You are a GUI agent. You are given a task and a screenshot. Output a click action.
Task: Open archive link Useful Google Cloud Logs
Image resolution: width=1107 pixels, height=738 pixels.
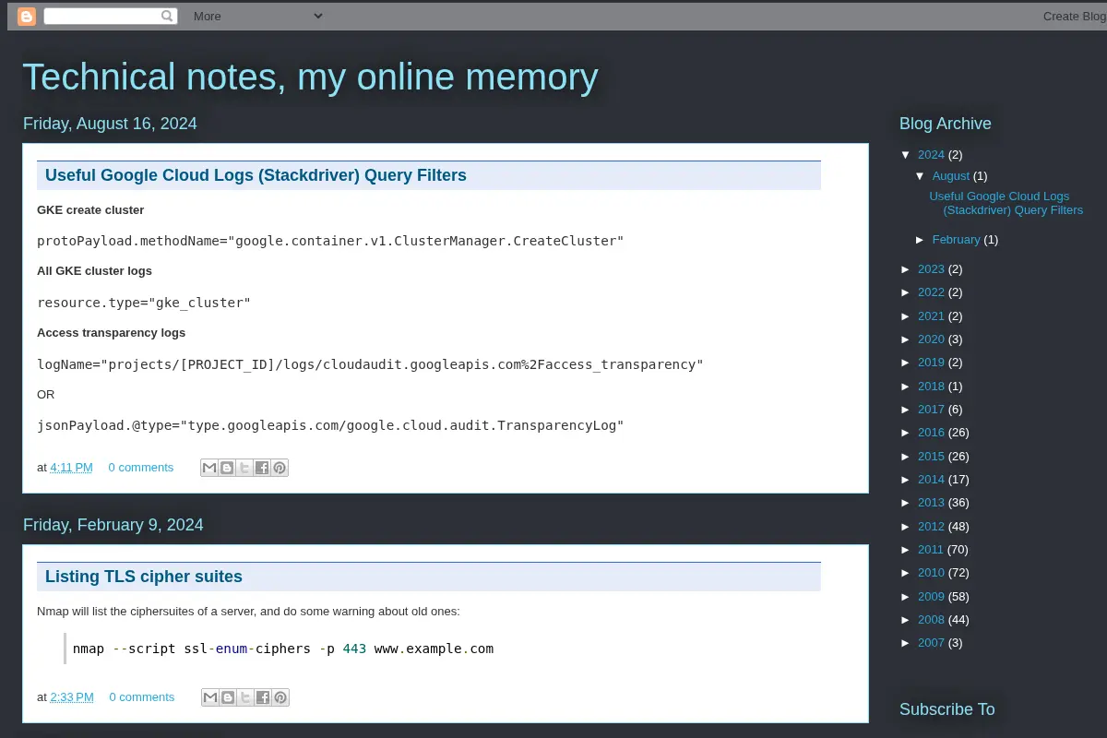[x=1006, y=203]
